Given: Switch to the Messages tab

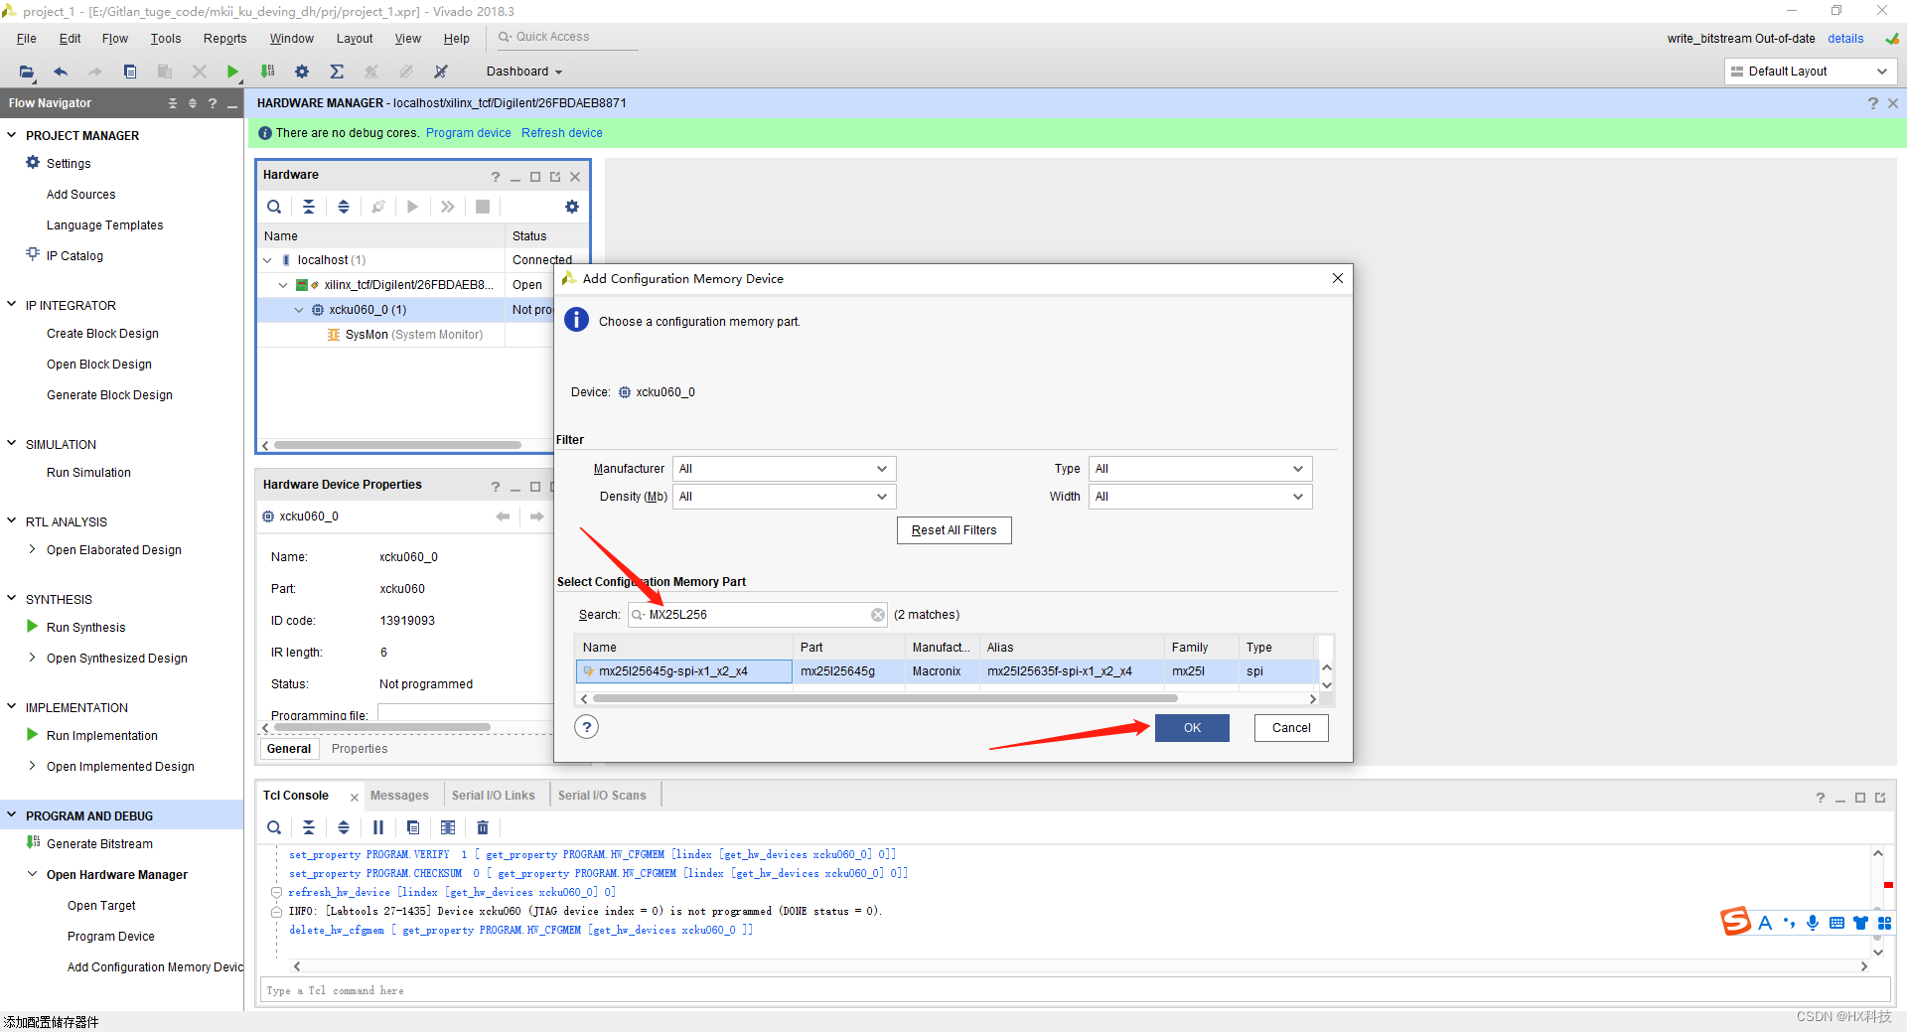Looking at the screenshot, I should [x=399, y=796].
